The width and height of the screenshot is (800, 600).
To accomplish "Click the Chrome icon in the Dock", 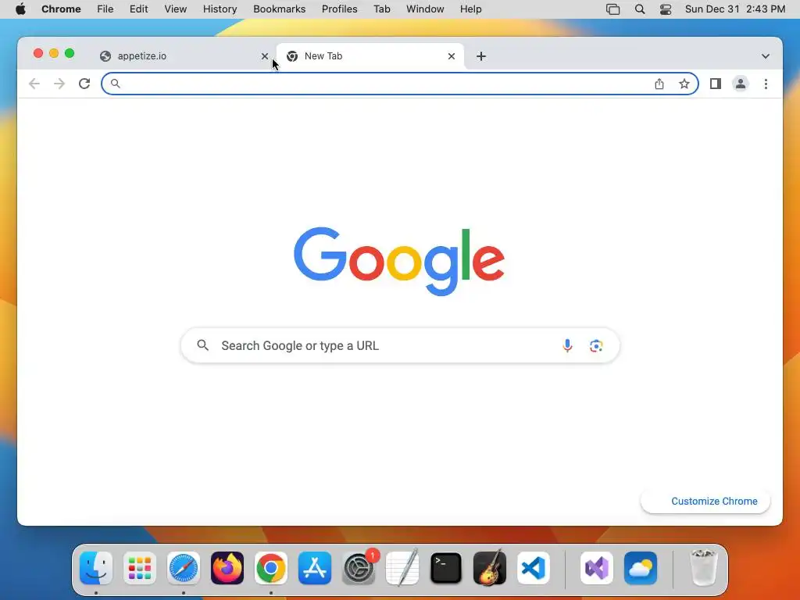I will pyautogui.click(x=271, y=568).
